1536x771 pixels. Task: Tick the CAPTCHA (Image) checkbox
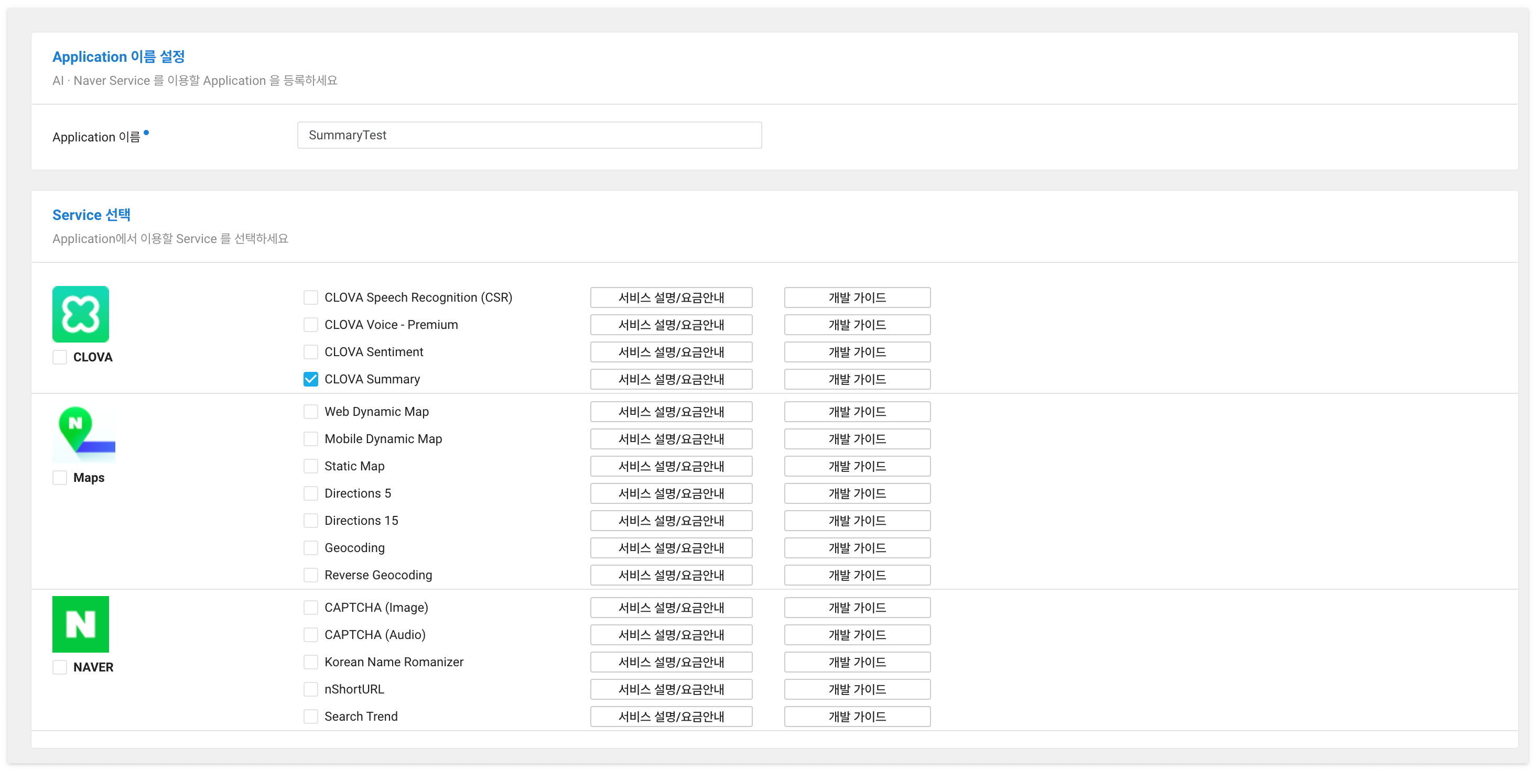[311, 607]
